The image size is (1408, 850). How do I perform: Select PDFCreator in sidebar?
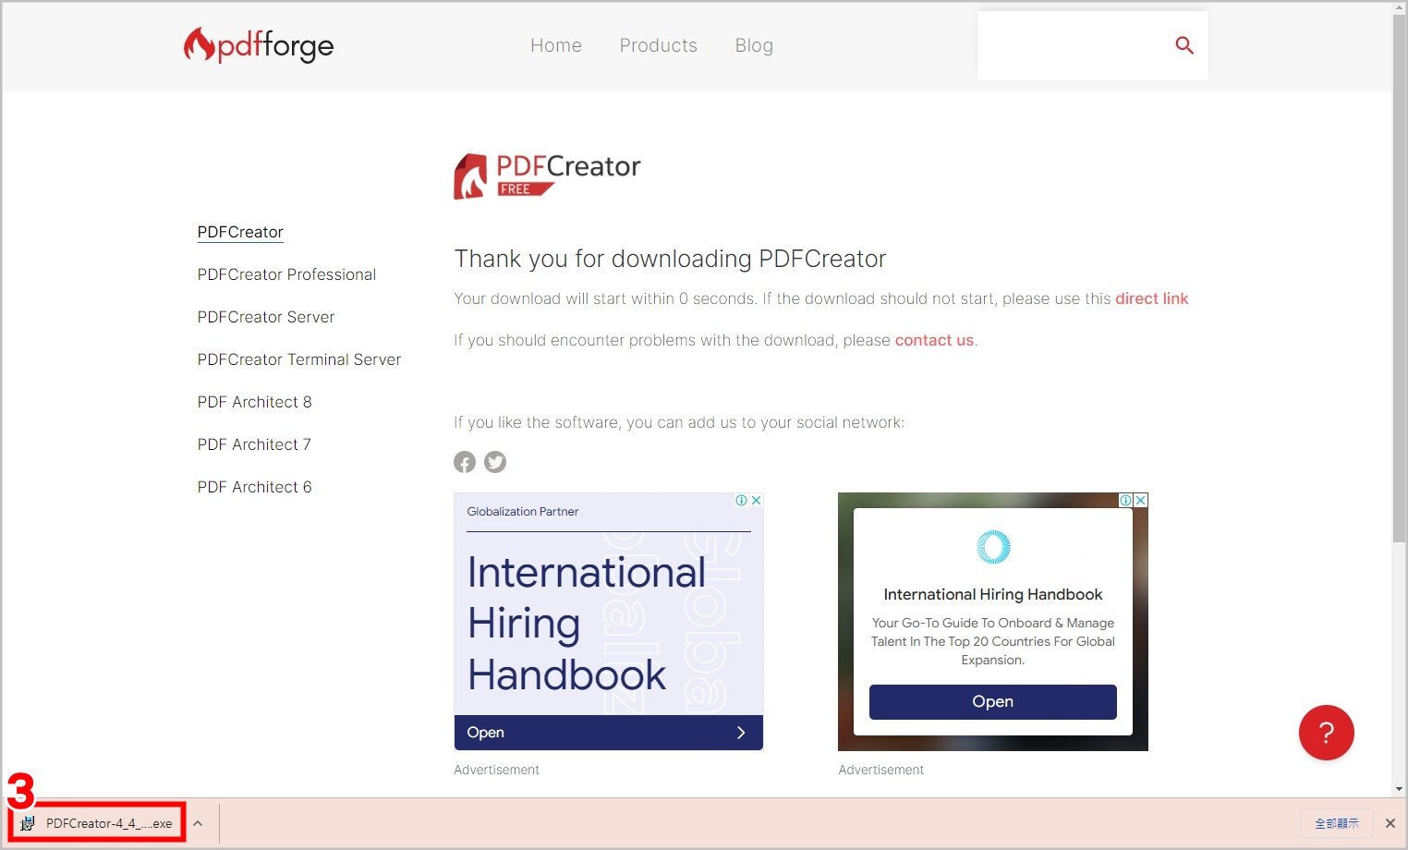tap(240, 232)
